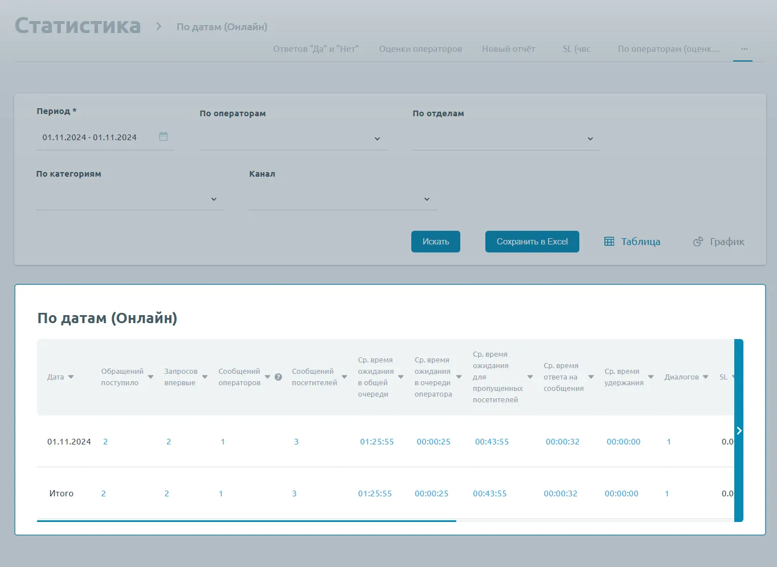This screenshot has width=777, height=567.
Task: Click the help question mark icon
Action: click(278, 377)
